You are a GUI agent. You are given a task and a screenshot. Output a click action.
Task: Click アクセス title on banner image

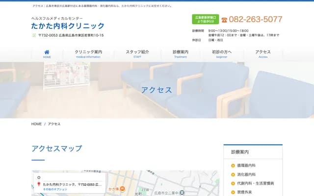pyautogui.click(x=157, y=90)
